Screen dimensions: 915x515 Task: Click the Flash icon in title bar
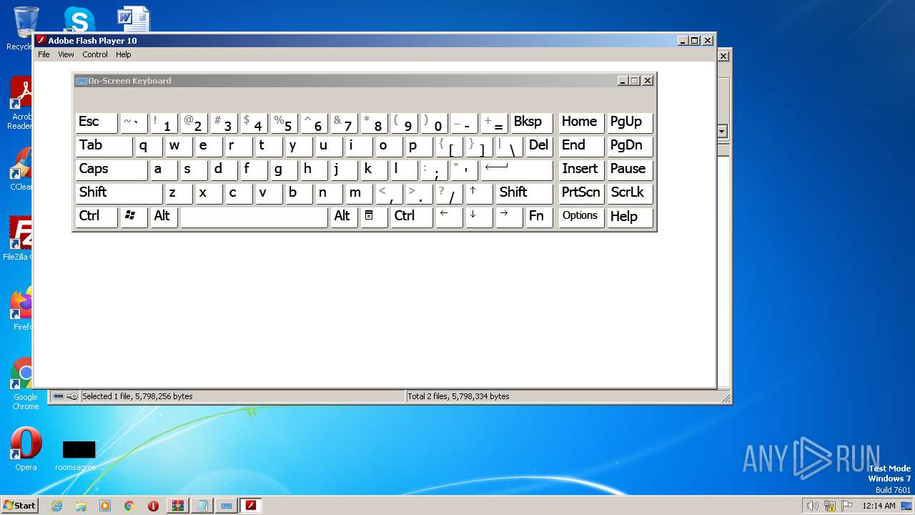[x=41, y=41]
